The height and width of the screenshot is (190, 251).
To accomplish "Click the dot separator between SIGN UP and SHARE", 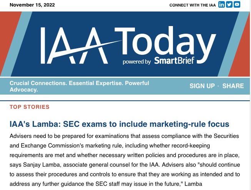I will [218, 86].
